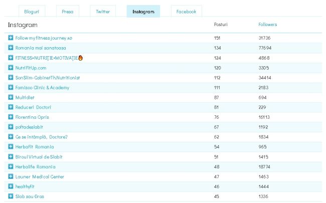Image resolution: width=326 pixels, height=203 pixels.
Task: Sort by the Followers column header
Action: click(x=267, y=25)
